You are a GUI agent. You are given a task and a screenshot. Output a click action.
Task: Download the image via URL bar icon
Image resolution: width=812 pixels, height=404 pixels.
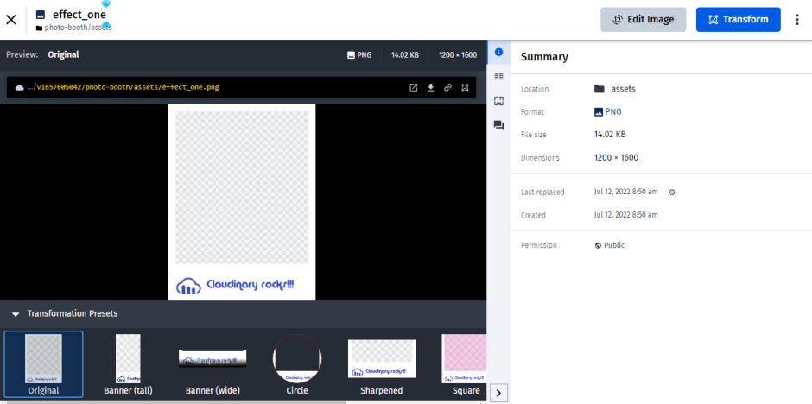430,87
